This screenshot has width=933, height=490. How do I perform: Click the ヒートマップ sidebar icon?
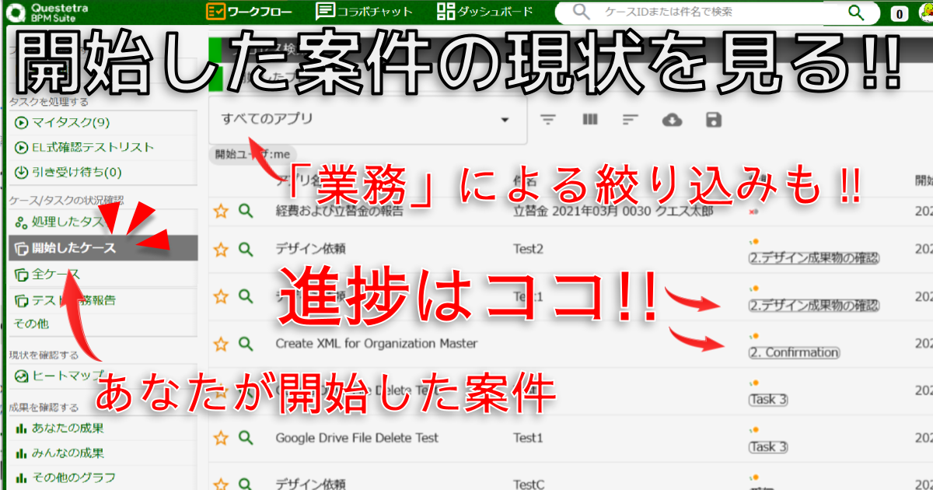tap(21, 376)
